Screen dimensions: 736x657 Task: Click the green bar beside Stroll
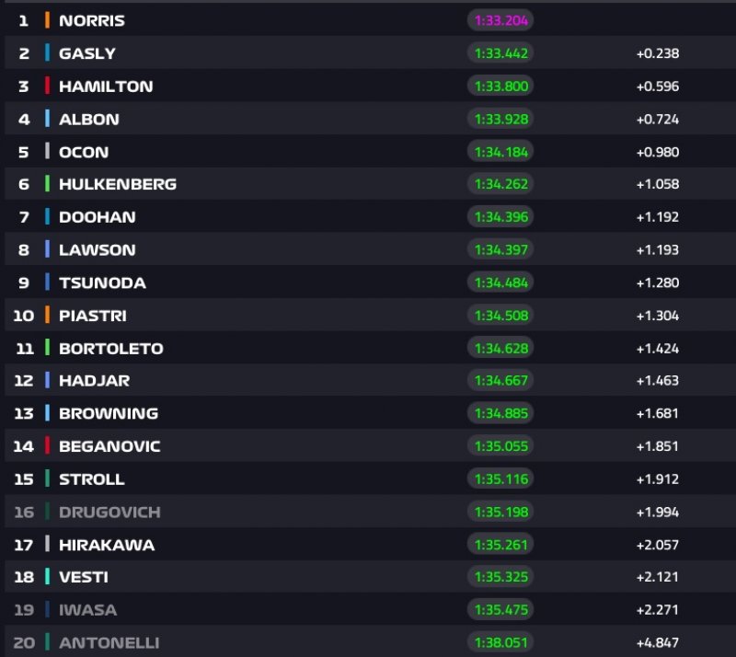(47, 479)
